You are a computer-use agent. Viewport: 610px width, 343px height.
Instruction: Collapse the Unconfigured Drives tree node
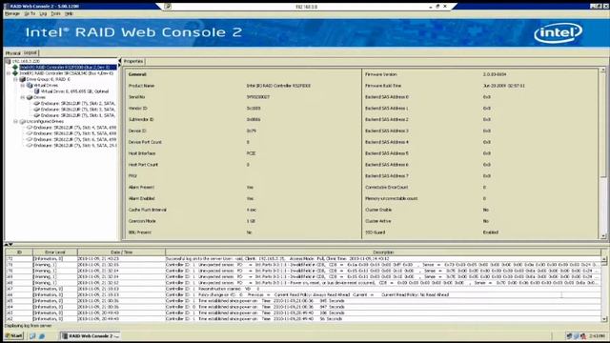pyautogui.click(x=15, y=121)
